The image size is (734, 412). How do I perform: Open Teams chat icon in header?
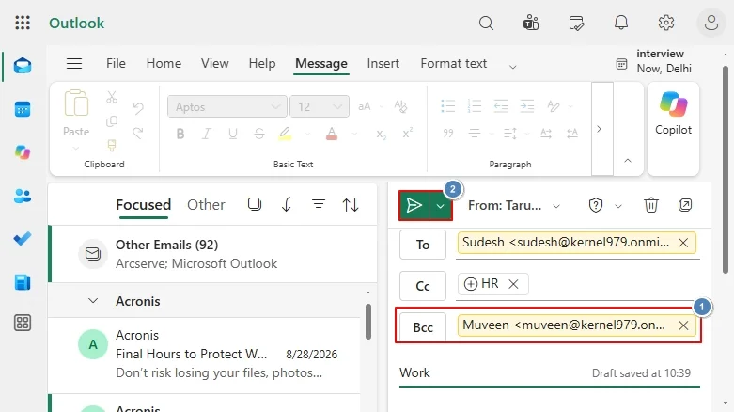[x=531, y=23]
